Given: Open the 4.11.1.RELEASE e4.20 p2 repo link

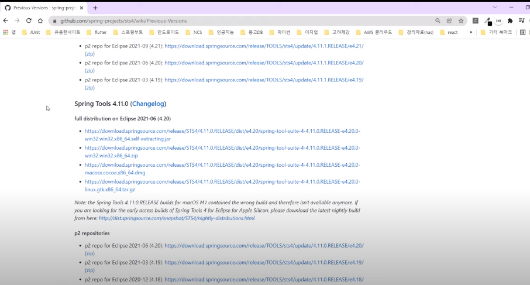Looking at the screenshot, I should tap(264, 63).
